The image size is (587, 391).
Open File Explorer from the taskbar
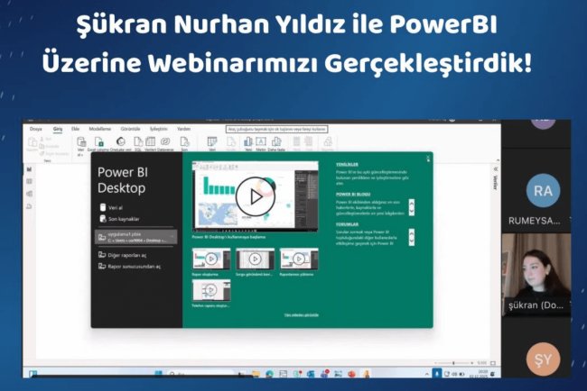coord(256,374)
